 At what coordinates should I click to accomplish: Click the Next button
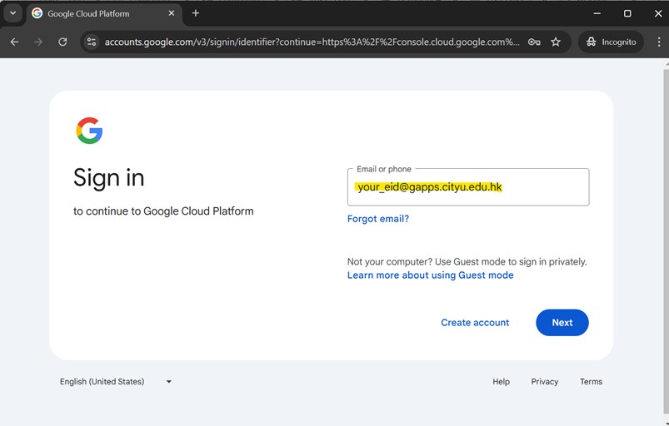(562, 323)
